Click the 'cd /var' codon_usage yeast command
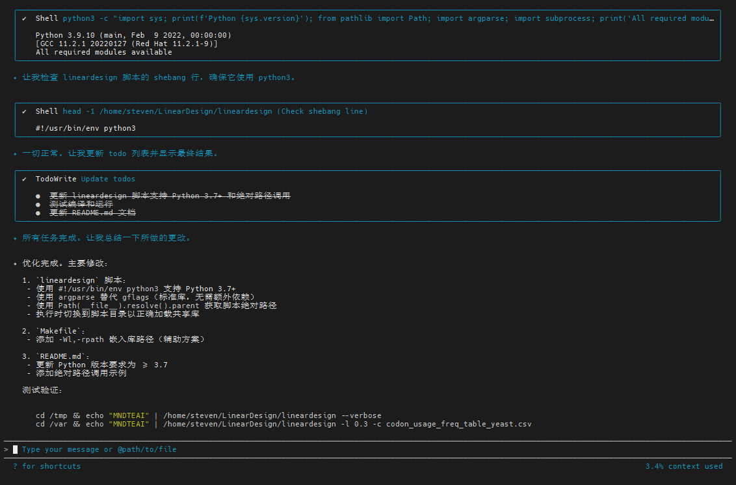 (x=283, y=425)
